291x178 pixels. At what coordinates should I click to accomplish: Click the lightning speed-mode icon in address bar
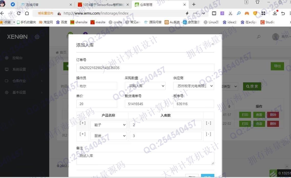click(187, 13)
